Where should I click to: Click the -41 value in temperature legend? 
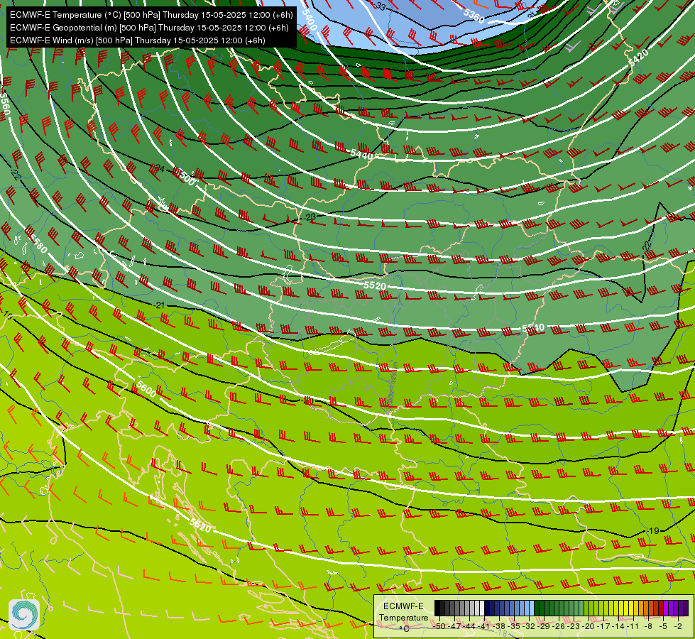tap(483, 626)
